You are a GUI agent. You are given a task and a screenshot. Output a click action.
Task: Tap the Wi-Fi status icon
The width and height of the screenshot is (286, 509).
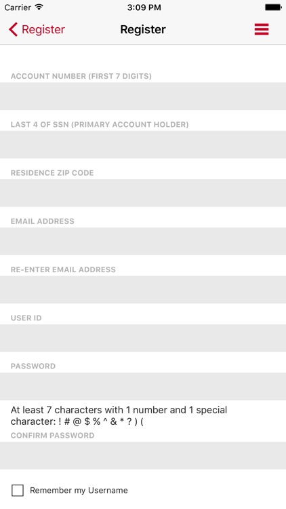(x=39, y=7)
